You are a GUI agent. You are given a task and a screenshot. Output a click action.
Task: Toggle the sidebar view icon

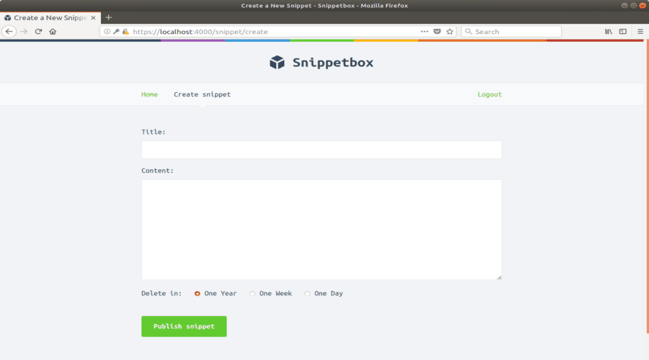pyautogui.click(x=623, y=32)
